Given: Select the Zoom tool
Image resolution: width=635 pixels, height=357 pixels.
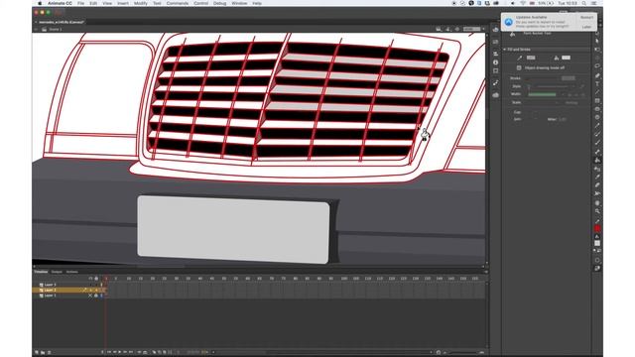Looking at the screenshot, I should pyautogui.click(x=597, y=211).
